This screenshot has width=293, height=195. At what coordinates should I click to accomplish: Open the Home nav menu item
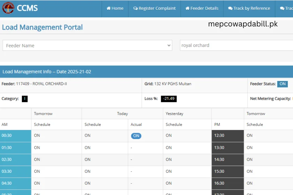point(115,8)
